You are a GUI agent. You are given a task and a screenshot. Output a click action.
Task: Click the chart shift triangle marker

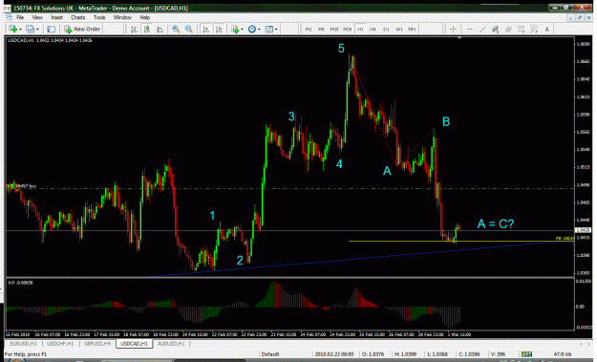point(459,38)
